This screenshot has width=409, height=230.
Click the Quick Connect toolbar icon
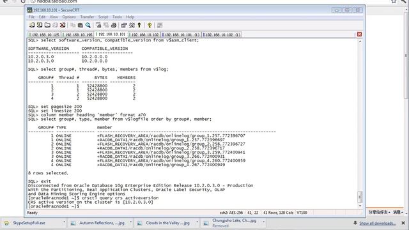[x=40, y=25]
